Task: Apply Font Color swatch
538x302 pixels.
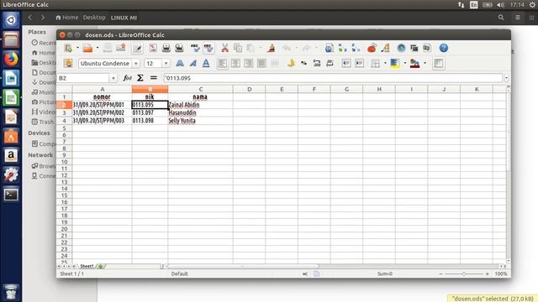Action: pos(414,64)
